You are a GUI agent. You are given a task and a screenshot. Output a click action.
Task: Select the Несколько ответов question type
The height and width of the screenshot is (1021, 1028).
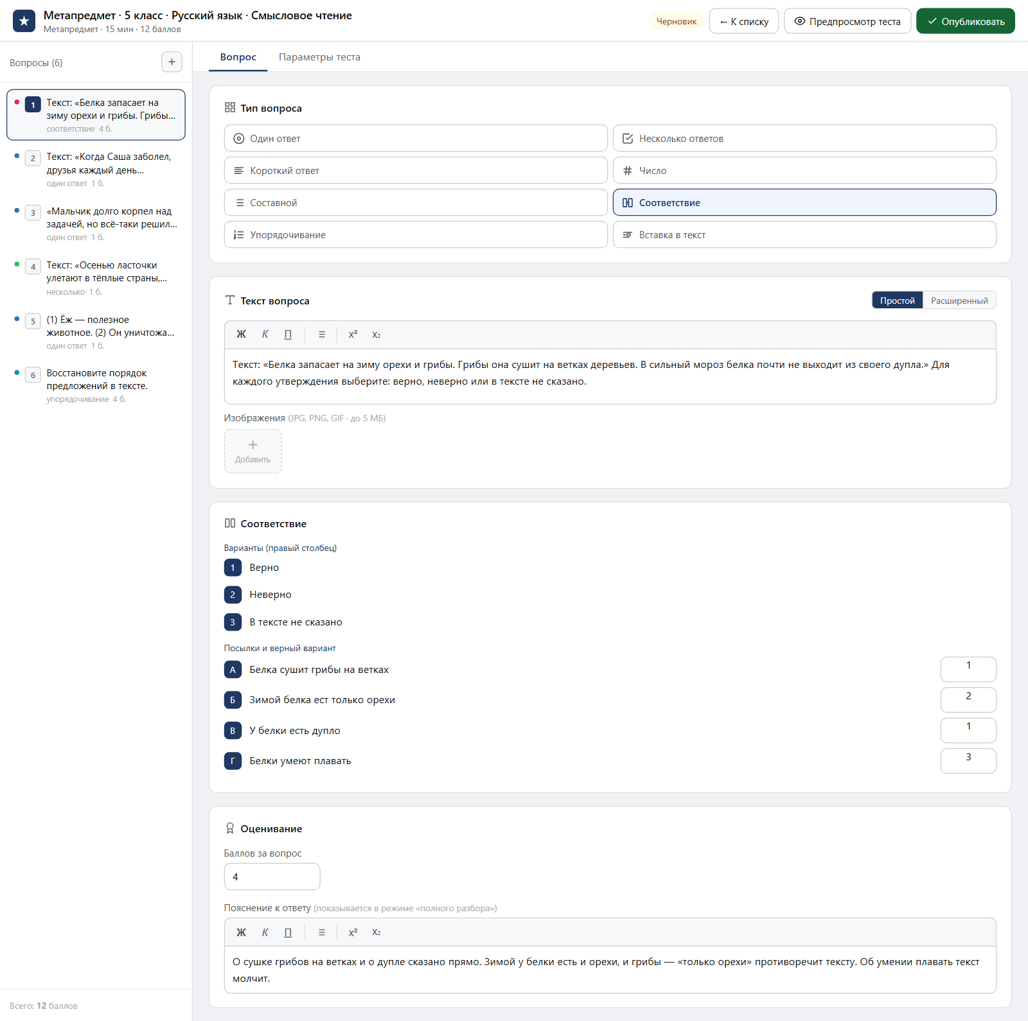[804, 139]
